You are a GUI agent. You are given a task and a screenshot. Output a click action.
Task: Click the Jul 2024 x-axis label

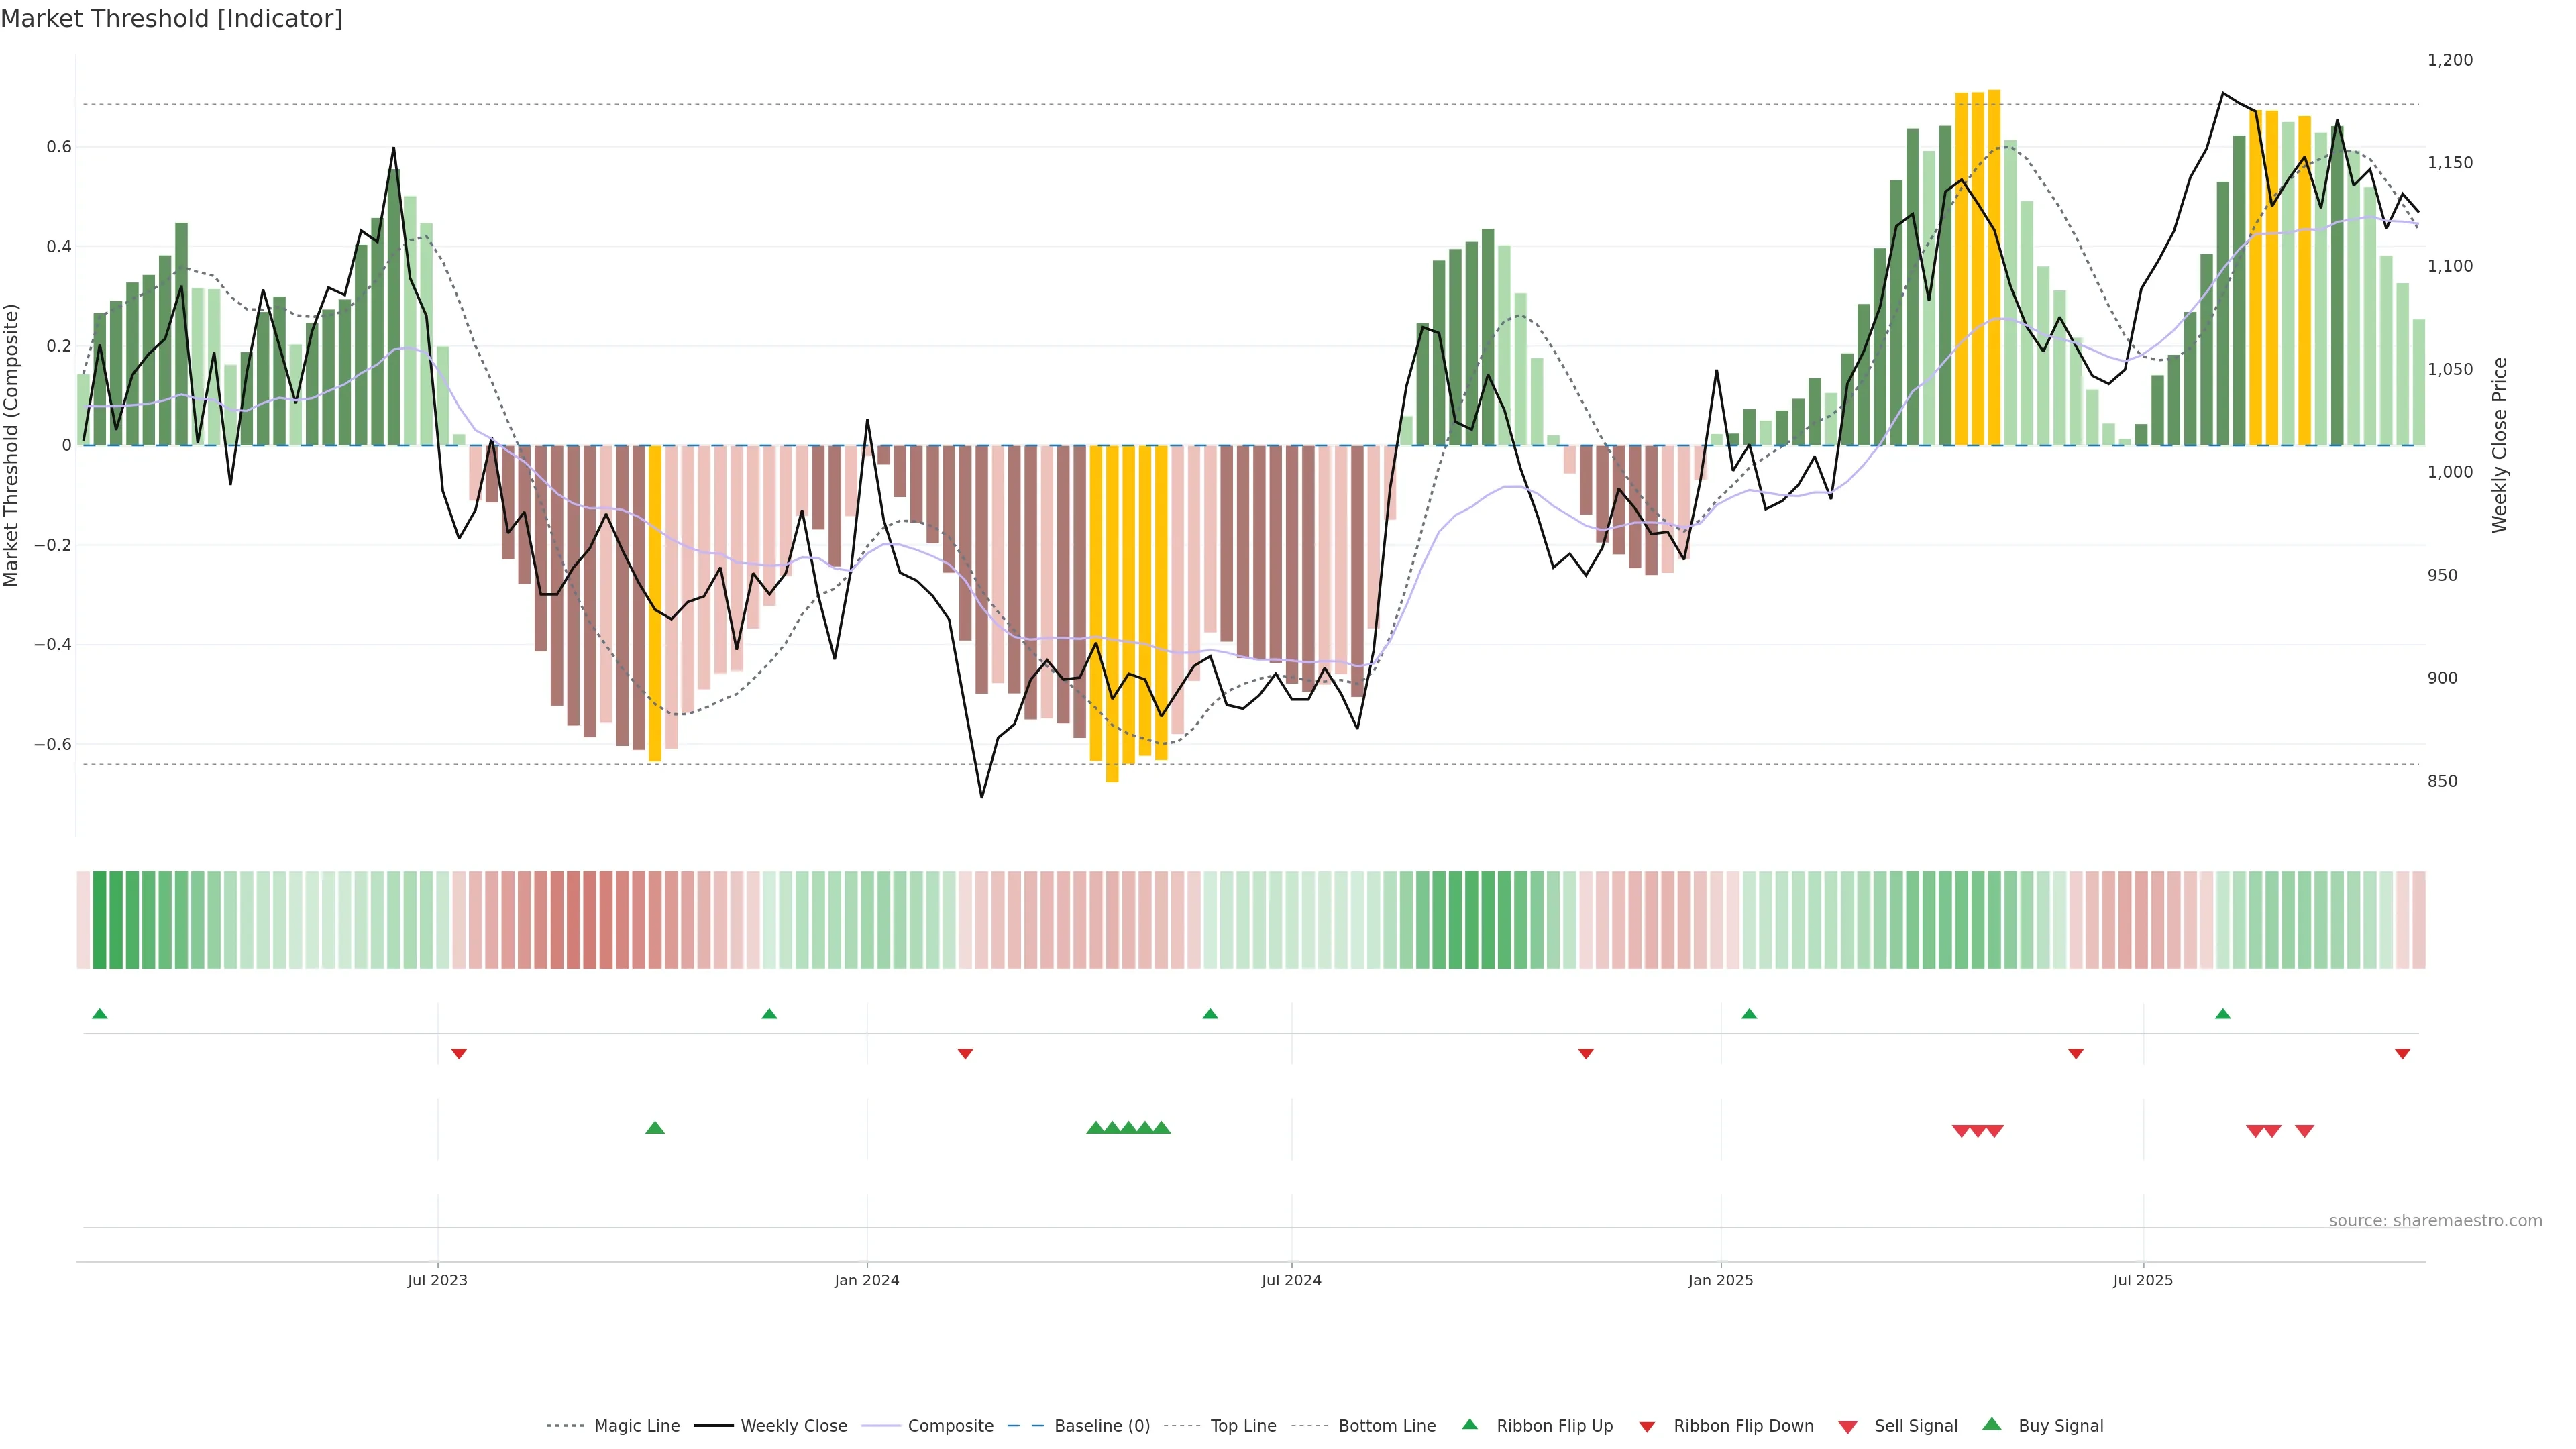tap(1291, 1280)
